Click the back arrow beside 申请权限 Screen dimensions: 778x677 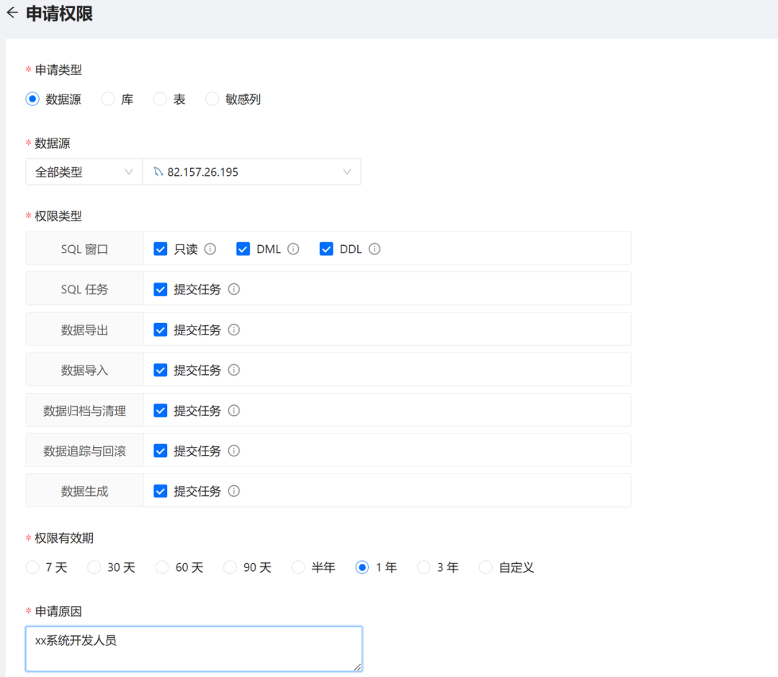12,13
